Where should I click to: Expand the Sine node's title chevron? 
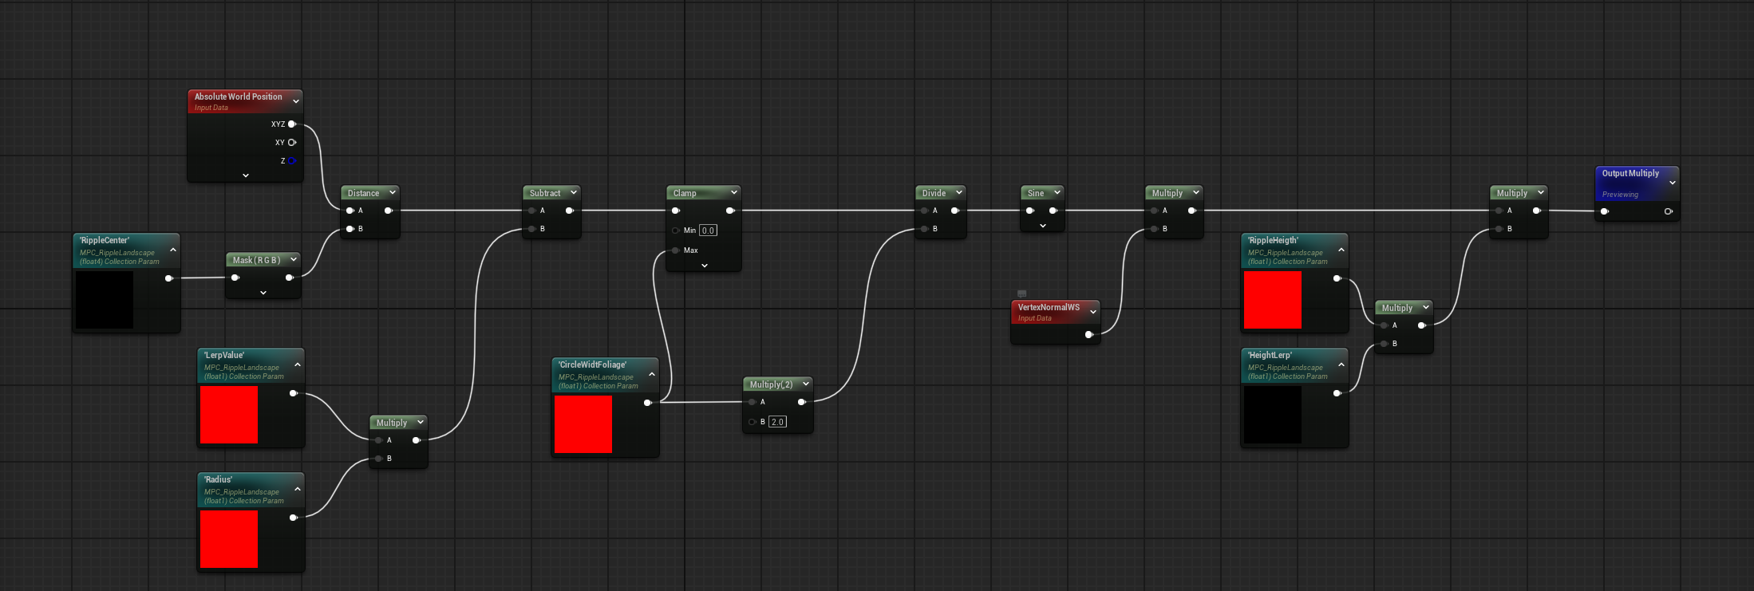(x=1057, y=192)
